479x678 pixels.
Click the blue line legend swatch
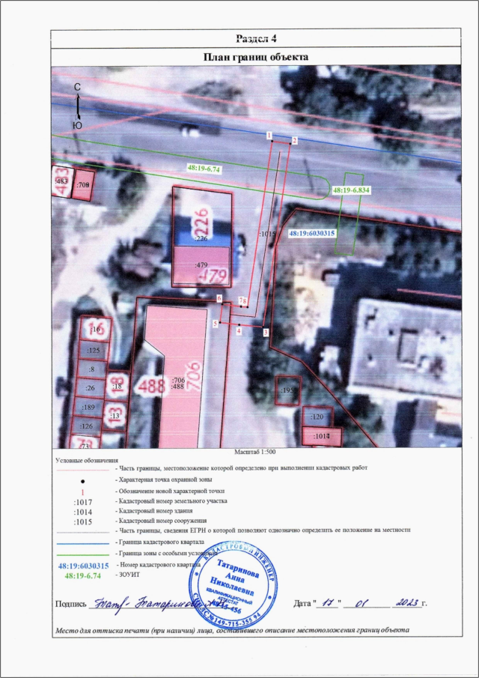click(82, 540)
